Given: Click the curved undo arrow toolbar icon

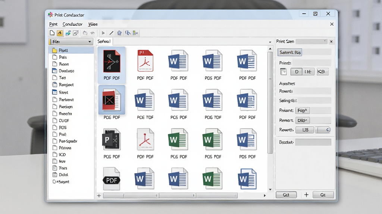Looking at the screenshot, I should (85, 33).
